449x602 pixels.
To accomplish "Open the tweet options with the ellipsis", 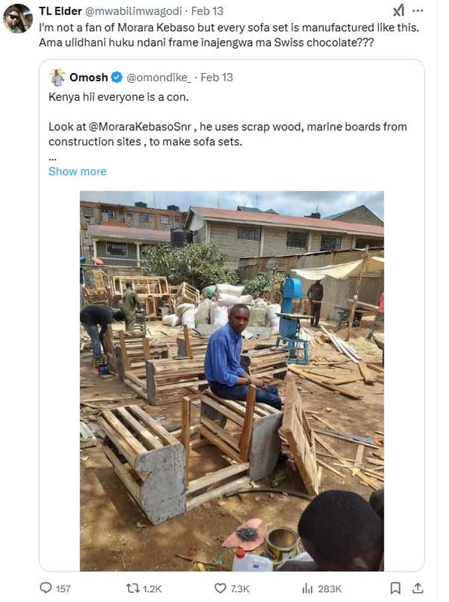I will tap(420, 9).
